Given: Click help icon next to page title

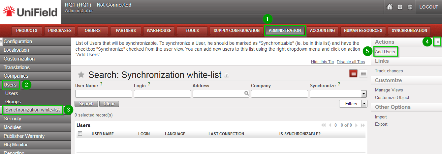Looking at the screenshot, I should click(x=227, y=75).
